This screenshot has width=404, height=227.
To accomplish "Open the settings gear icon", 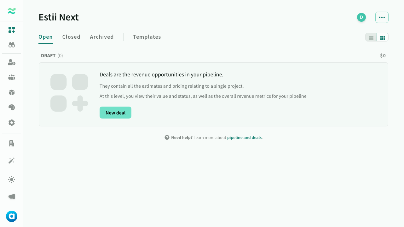I will point(12,123).
